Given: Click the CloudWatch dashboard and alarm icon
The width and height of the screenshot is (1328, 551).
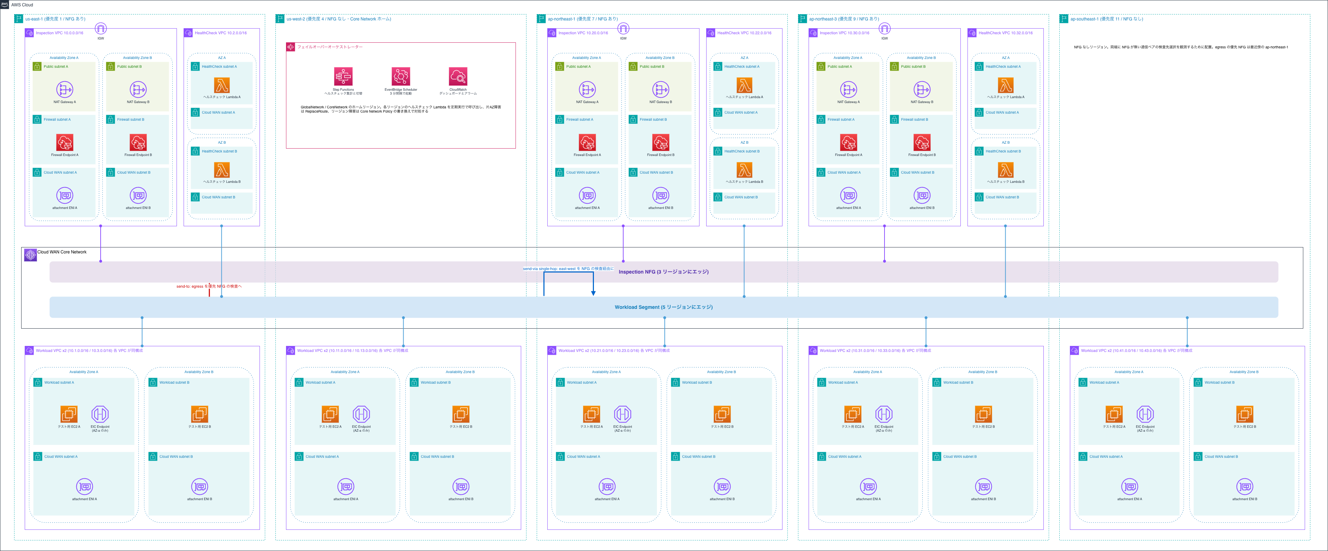Looking at the screenshot, I should tap(458, 76).
